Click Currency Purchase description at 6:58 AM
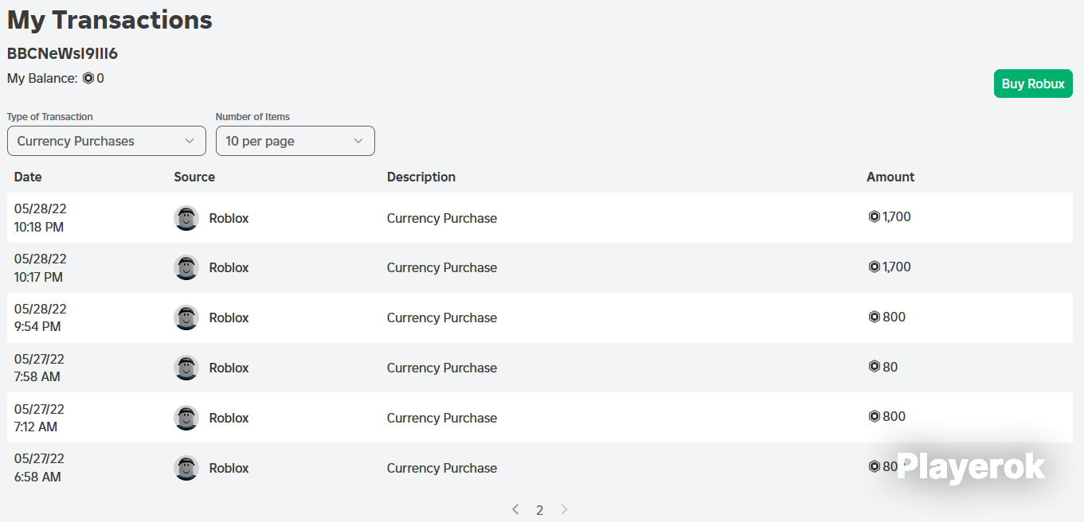The width and height of the screenshot is (1084, 522). [x=442, y=468]
